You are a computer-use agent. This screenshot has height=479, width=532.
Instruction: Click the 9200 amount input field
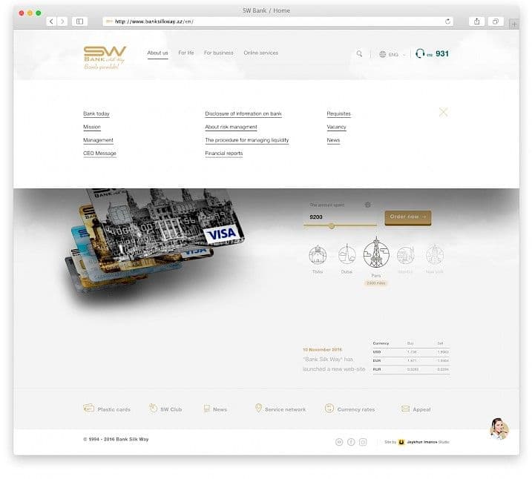pyautogui.click(x=339, y=217)
